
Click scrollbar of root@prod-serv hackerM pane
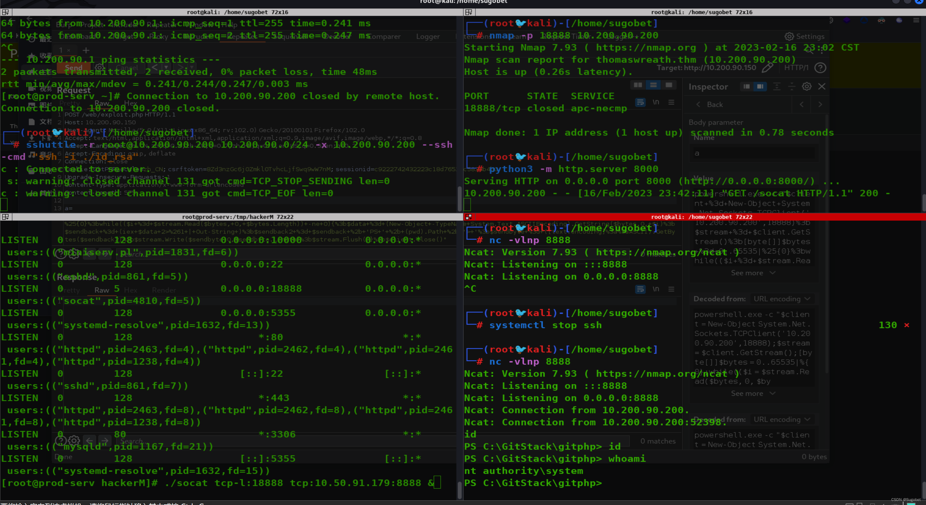pyautogui.click(x=459, y=490)
